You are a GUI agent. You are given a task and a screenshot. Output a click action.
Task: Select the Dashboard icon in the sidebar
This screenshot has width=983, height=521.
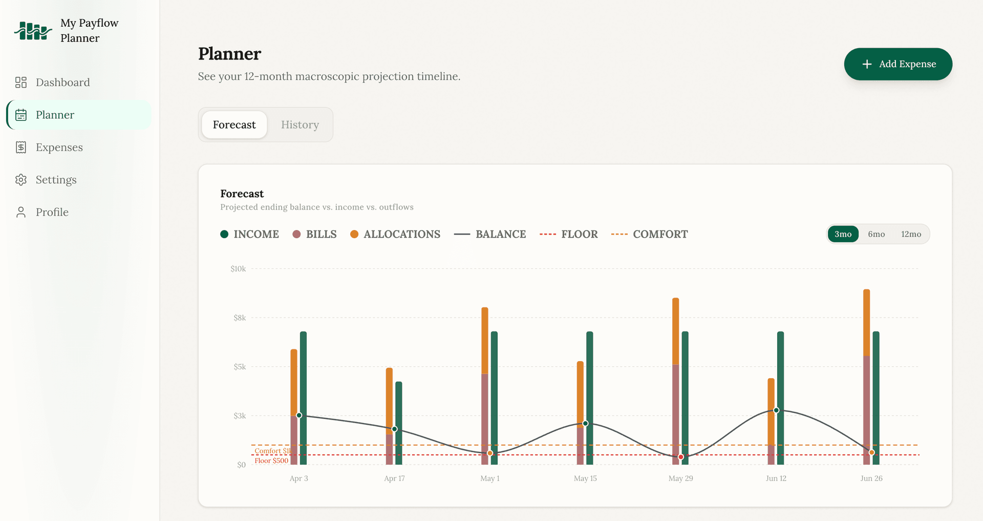(21, 82)
